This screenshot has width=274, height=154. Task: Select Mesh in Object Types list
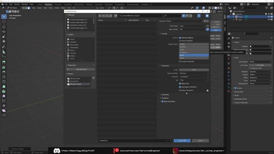pos(194,55)
